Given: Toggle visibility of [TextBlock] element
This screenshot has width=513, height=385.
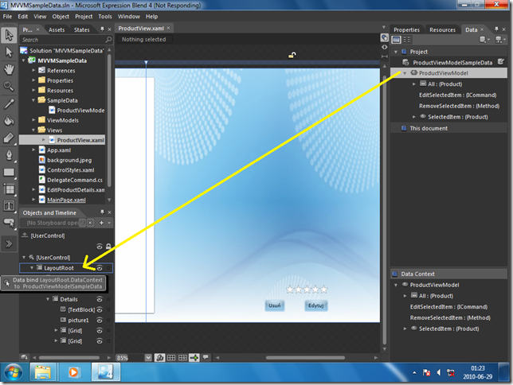Looking at the screenshot, I should [100, 310].
